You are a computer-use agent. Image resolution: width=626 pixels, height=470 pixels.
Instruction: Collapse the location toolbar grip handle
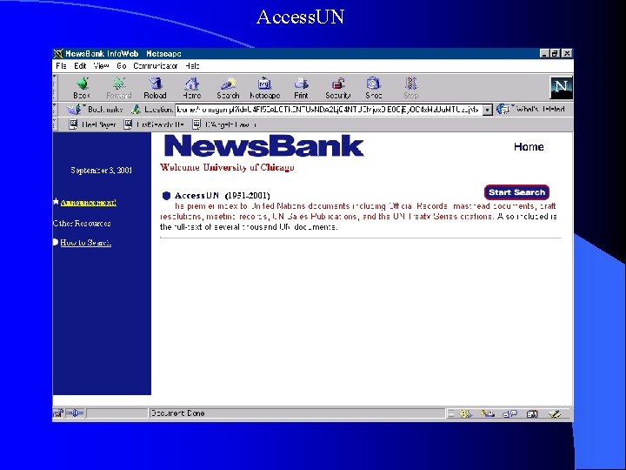55,110
